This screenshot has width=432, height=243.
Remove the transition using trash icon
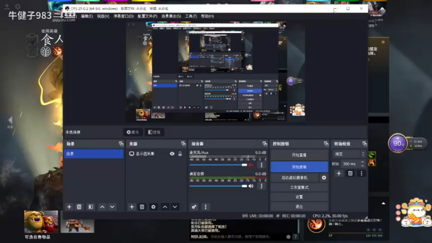coord(350,173)
